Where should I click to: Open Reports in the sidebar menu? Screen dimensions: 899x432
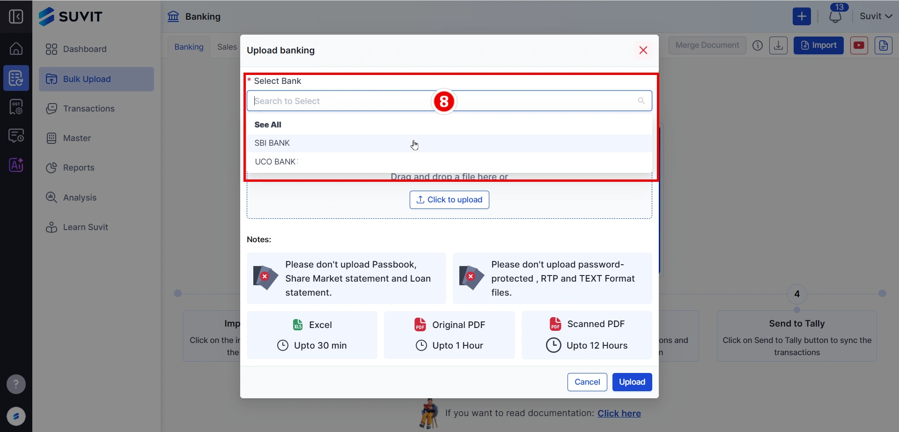click(x=79, y=168)
